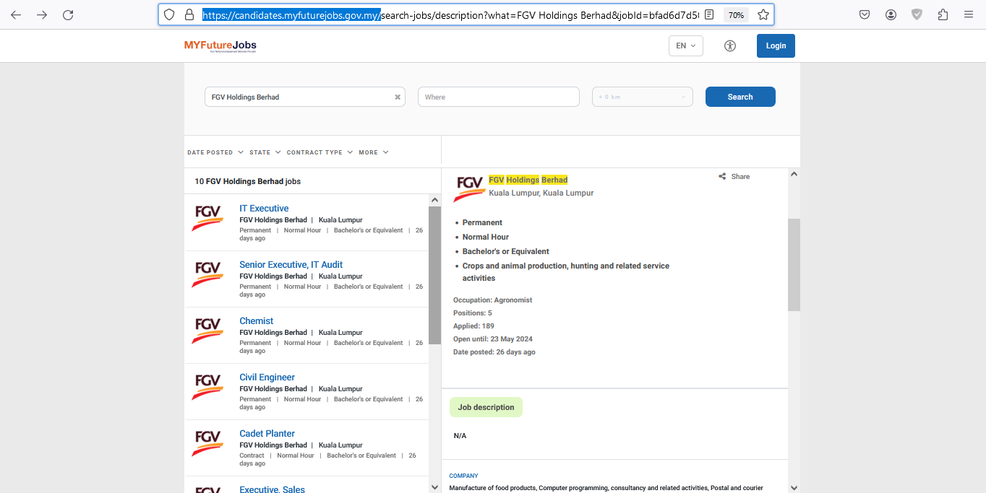
Task: Click the 'Positions: 5' text
Action: point(472,313)
